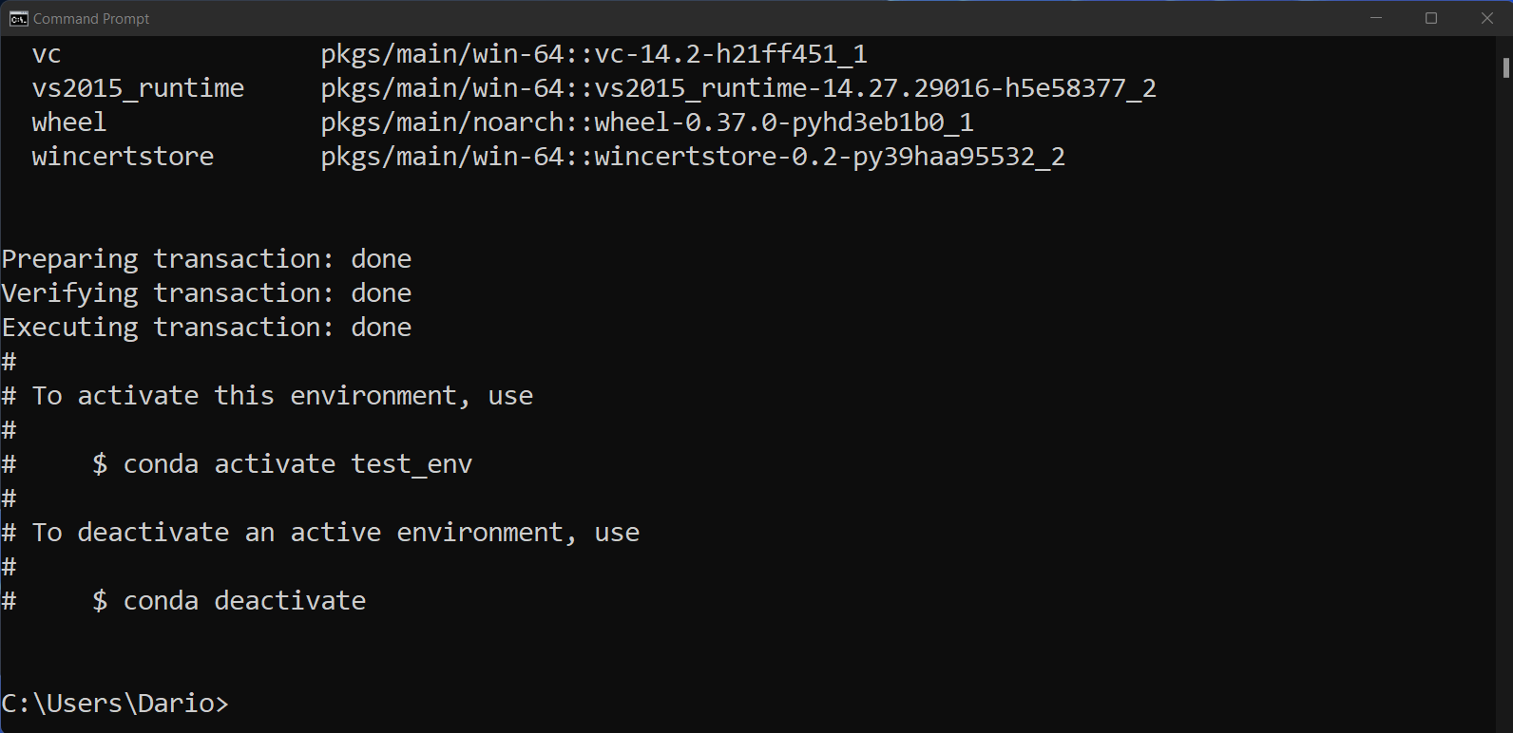The width and height of the screenshot is (1513, 733).
Task: Click the C:\Users\Dario> prompt line
Action: pyautogui.click(x=115, y=704)
